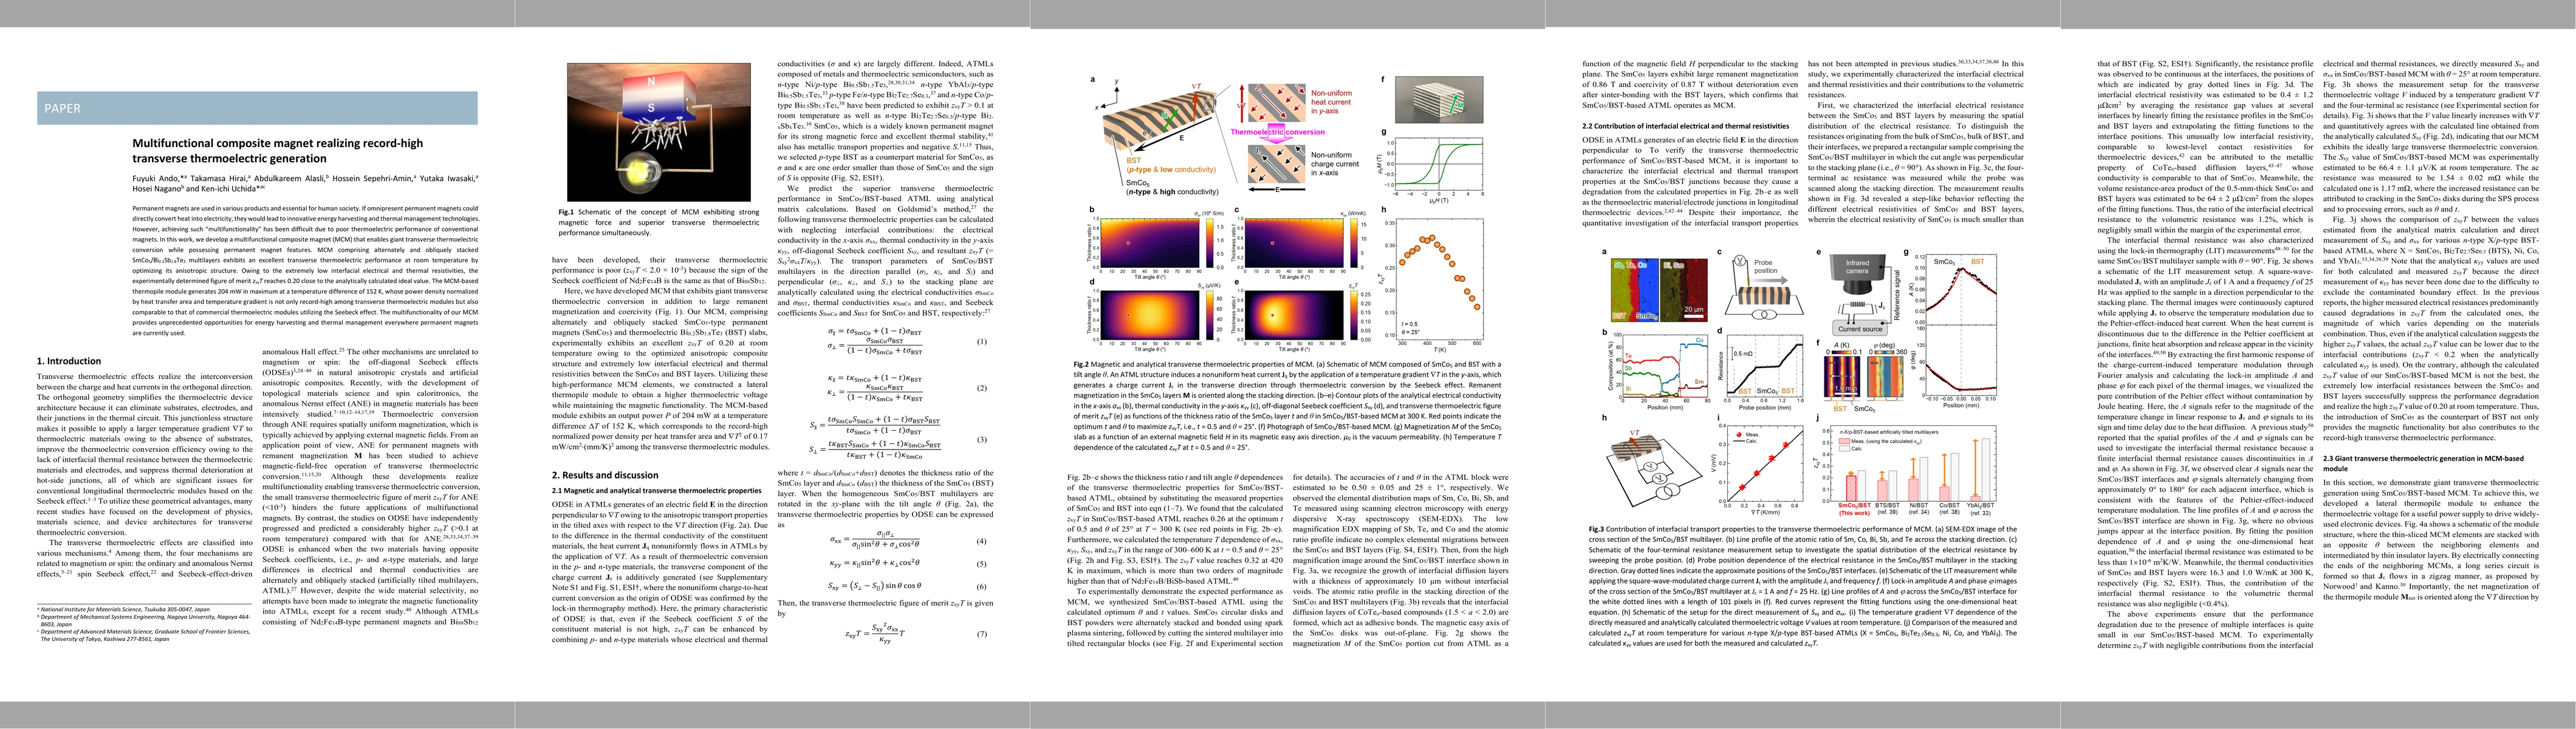Click the 'Fig.1 Schematic of the concept' caption
The image size is (2576, 729).
click(659, 222)
